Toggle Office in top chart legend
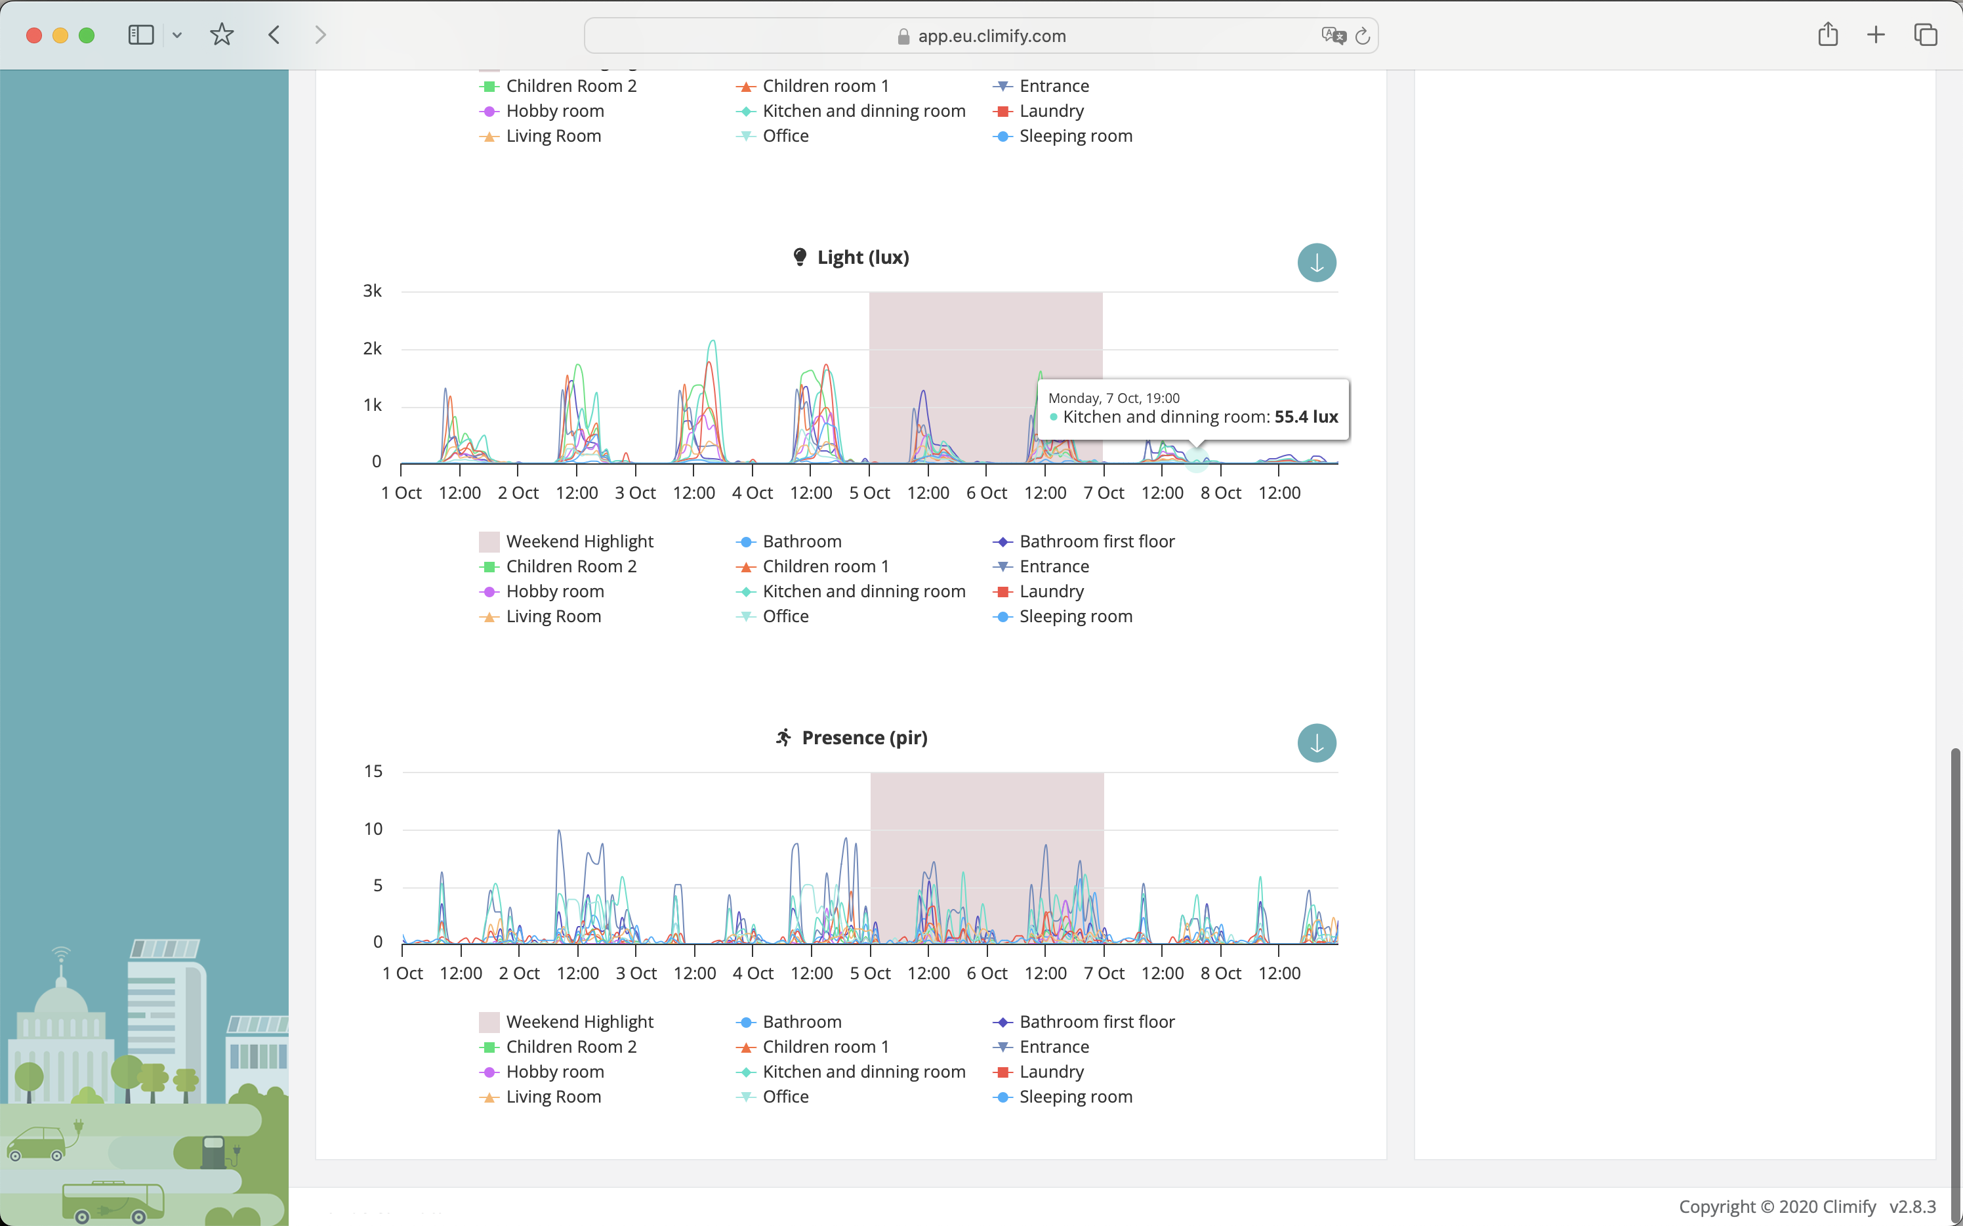 [x=772, y=137]
